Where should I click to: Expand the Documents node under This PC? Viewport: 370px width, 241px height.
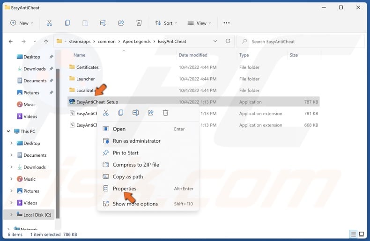point(11,155)
